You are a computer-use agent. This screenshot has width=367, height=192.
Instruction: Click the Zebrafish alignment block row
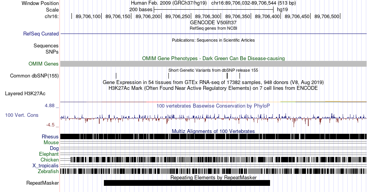(214, 171)
